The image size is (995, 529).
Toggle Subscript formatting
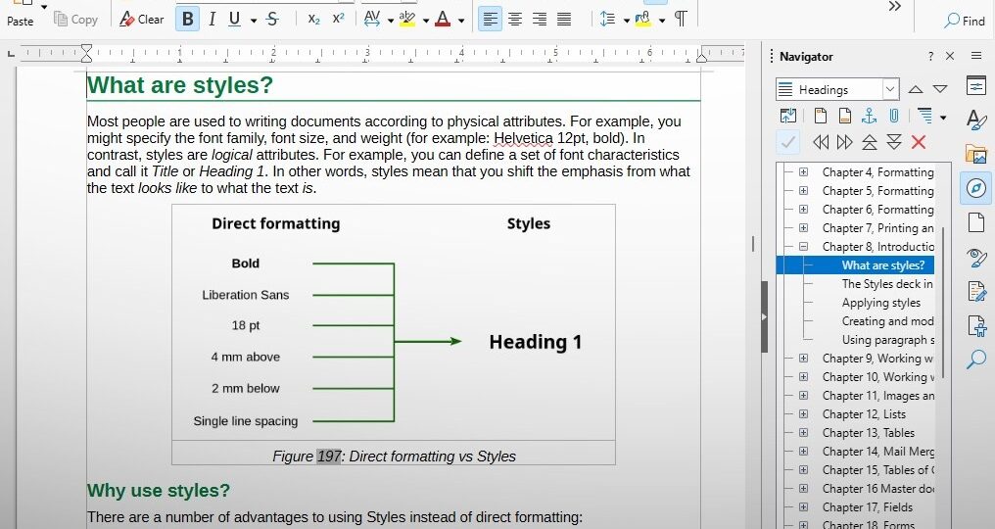(313, 19)
